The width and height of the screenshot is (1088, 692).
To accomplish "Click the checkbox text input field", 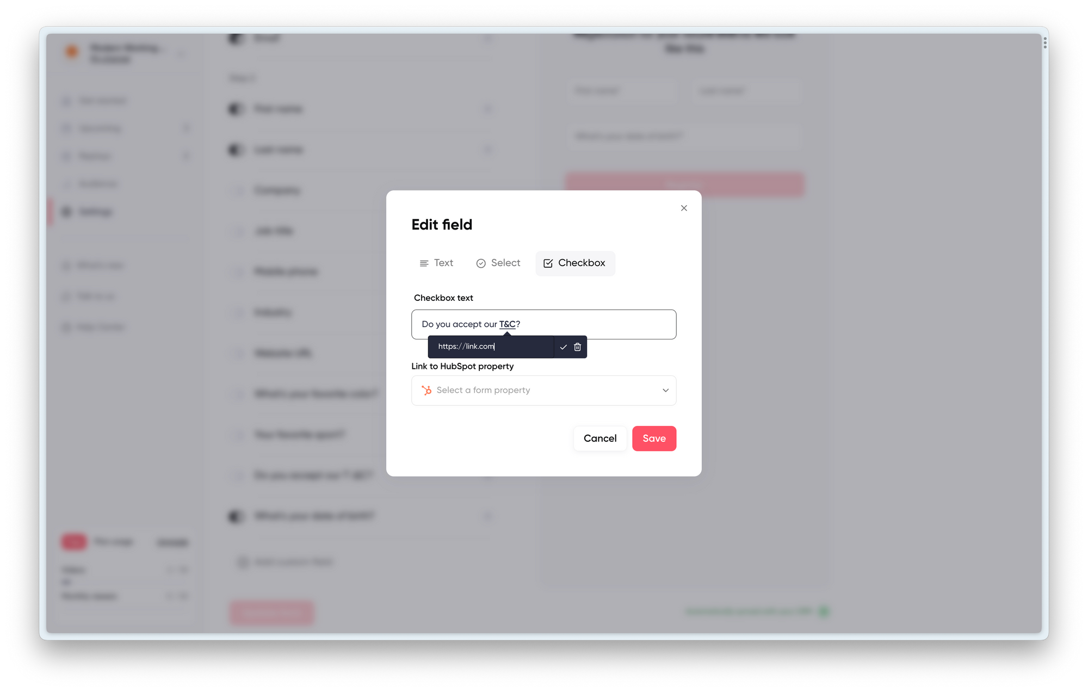I will point(543,324).
